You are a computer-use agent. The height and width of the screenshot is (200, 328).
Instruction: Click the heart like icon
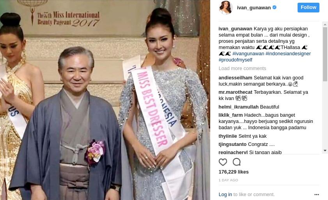click(223, 162)
